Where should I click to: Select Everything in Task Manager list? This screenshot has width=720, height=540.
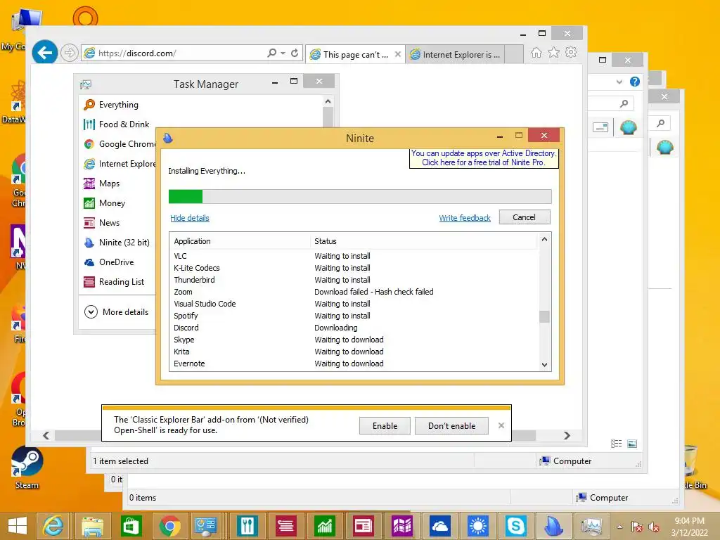[x=118, y=105]
